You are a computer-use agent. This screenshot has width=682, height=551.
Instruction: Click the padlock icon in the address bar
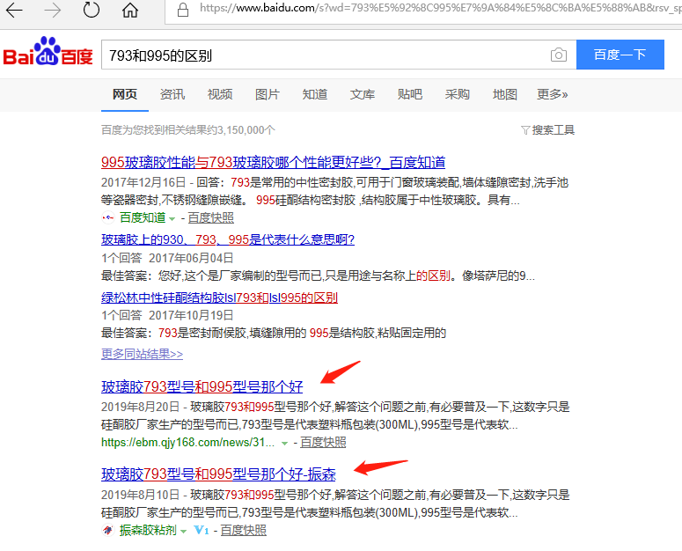(183, 10)
